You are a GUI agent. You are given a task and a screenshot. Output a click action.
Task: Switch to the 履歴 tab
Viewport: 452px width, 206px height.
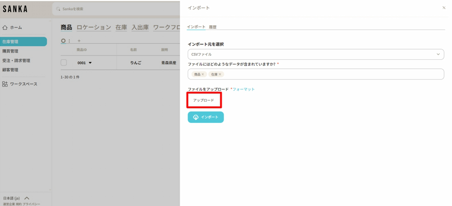coord(213,27)
